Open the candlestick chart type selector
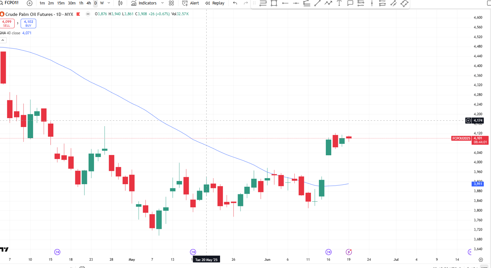The width and height of the screenshot is (491, 268). (x=120, y=3)
